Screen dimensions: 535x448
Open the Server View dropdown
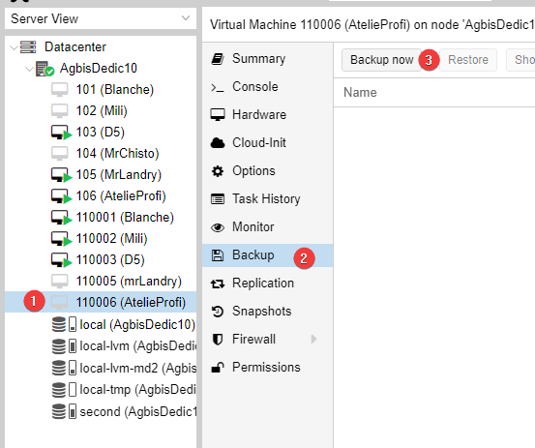coord(101,18)
